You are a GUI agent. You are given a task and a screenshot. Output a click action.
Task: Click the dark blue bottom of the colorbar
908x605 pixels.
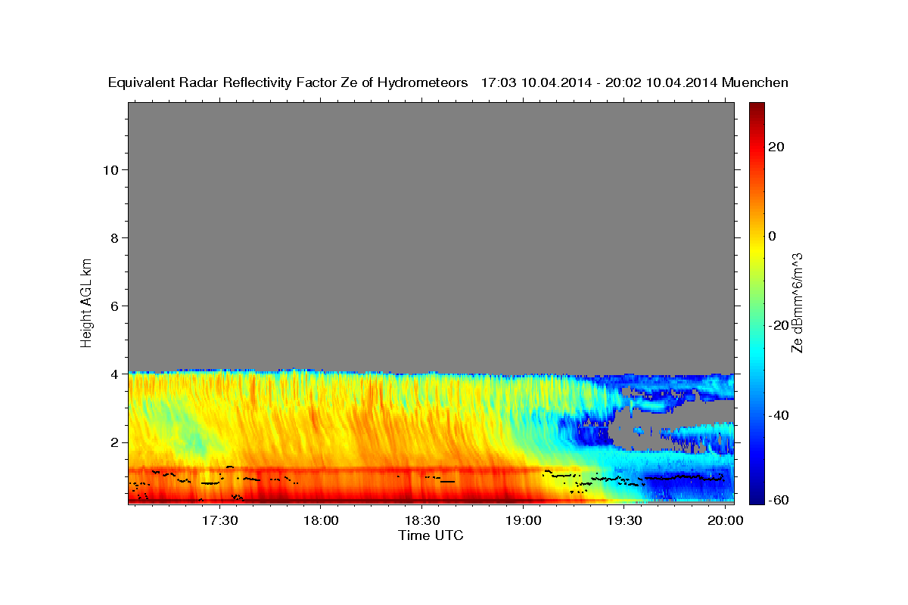click(x=756, y=498)
